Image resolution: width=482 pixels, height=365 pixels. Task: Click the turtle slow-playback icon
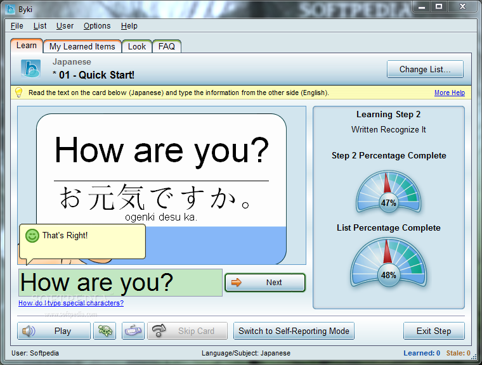pos(105,331)
